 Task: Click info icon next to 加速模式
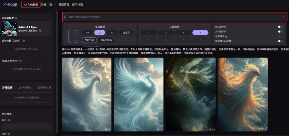point(226,36)
